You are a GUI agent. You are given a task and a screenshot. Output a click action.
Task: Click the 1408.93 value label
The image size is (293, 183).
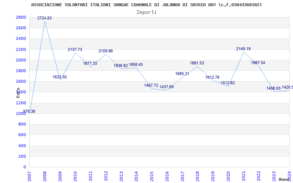274,88
